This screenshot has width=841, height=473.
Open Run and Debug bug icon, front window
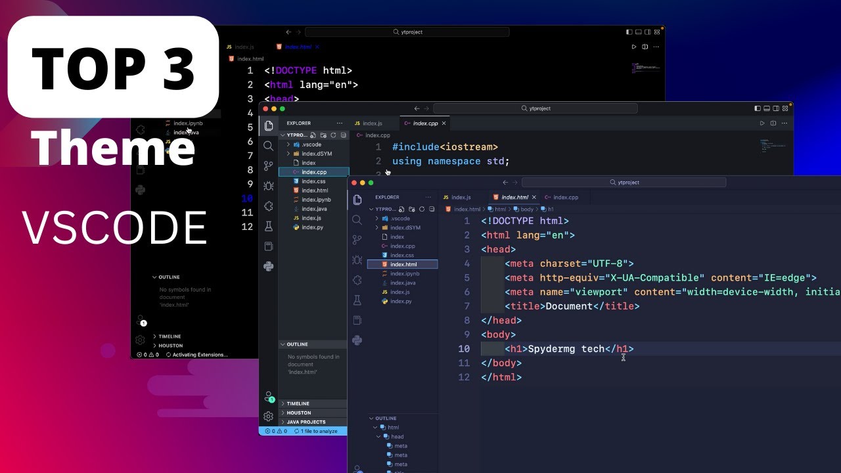pos(357,259)
